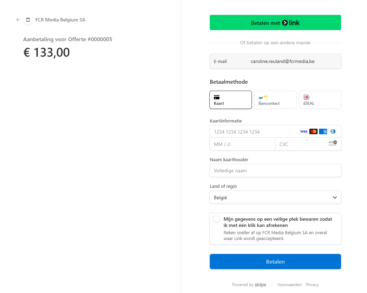Image resolution: width=367 pixels, height=293 pixels.
Task: Click the back arrow icon
Action: pyautogui.click(x=18, y=20)
